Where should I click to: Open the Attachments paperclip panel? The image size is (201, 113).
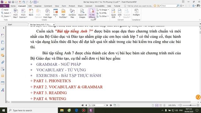pos(3,62)
